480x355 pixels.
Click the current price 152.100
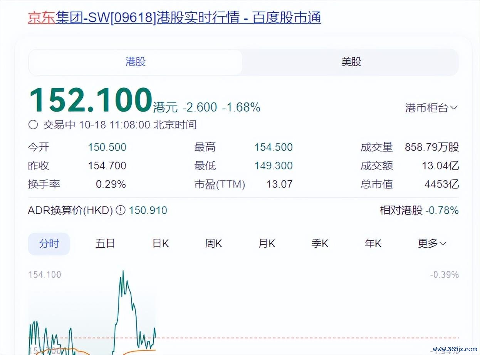click(91, 100)
